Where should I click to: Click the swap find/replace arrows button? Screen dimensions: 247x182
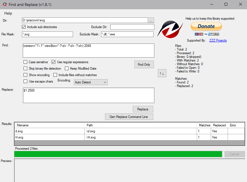click(x=162, y=73)
